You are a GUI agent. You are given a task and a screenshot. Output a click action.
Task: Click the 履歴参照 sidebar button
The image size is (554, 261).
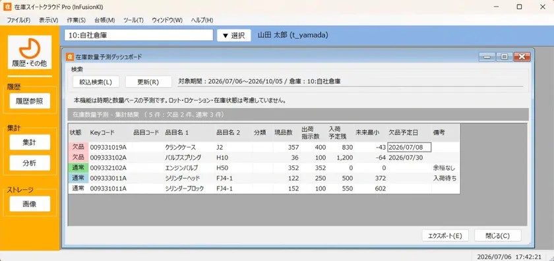click(30, 101)
